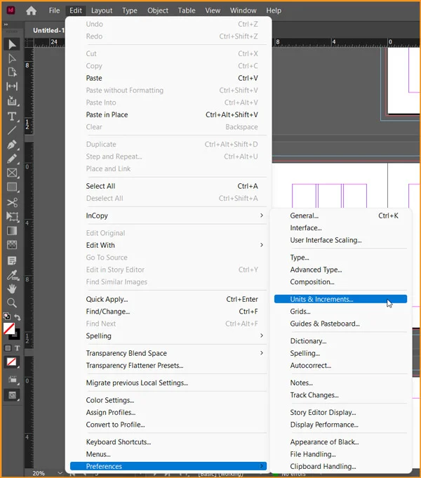
Task: Click the Home icon
Action: point(31,11)
